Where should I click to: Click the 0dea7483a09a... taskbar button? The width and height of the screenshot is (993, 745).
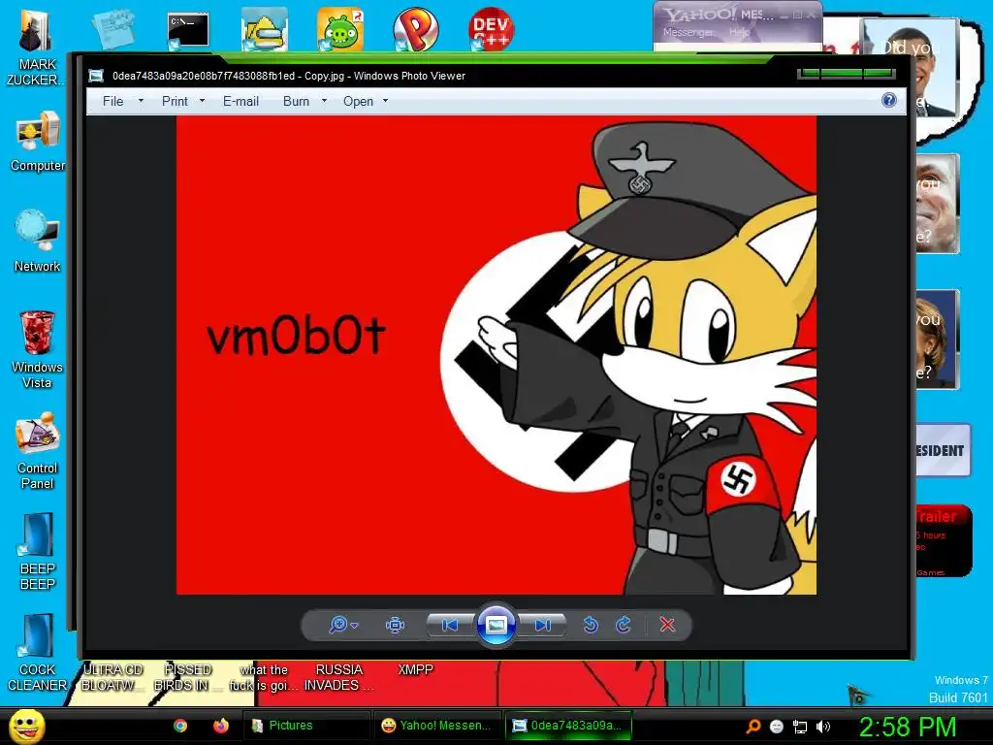568,726
